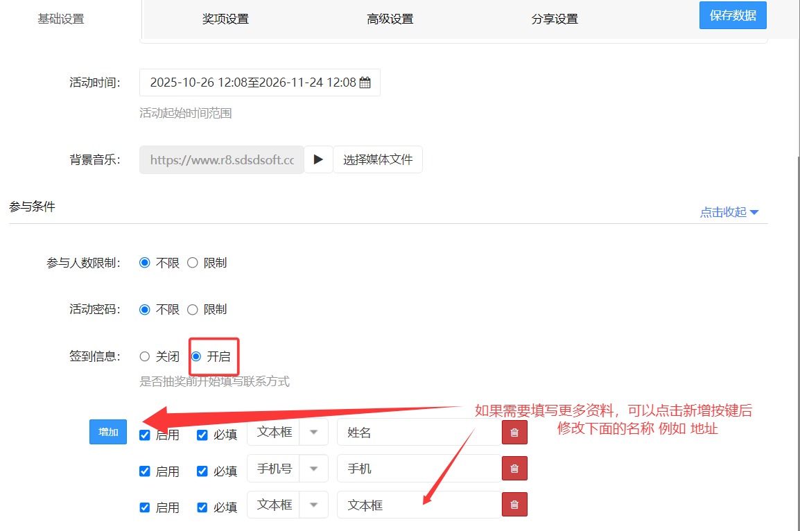Viewport: 800px width, 531px height.
Task: Select 限制 for 参与人数限制
Action: click(193, 263)
